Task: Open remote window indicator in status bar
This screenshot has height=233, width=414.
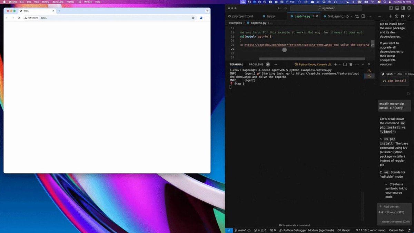Action: click(229, 230)
